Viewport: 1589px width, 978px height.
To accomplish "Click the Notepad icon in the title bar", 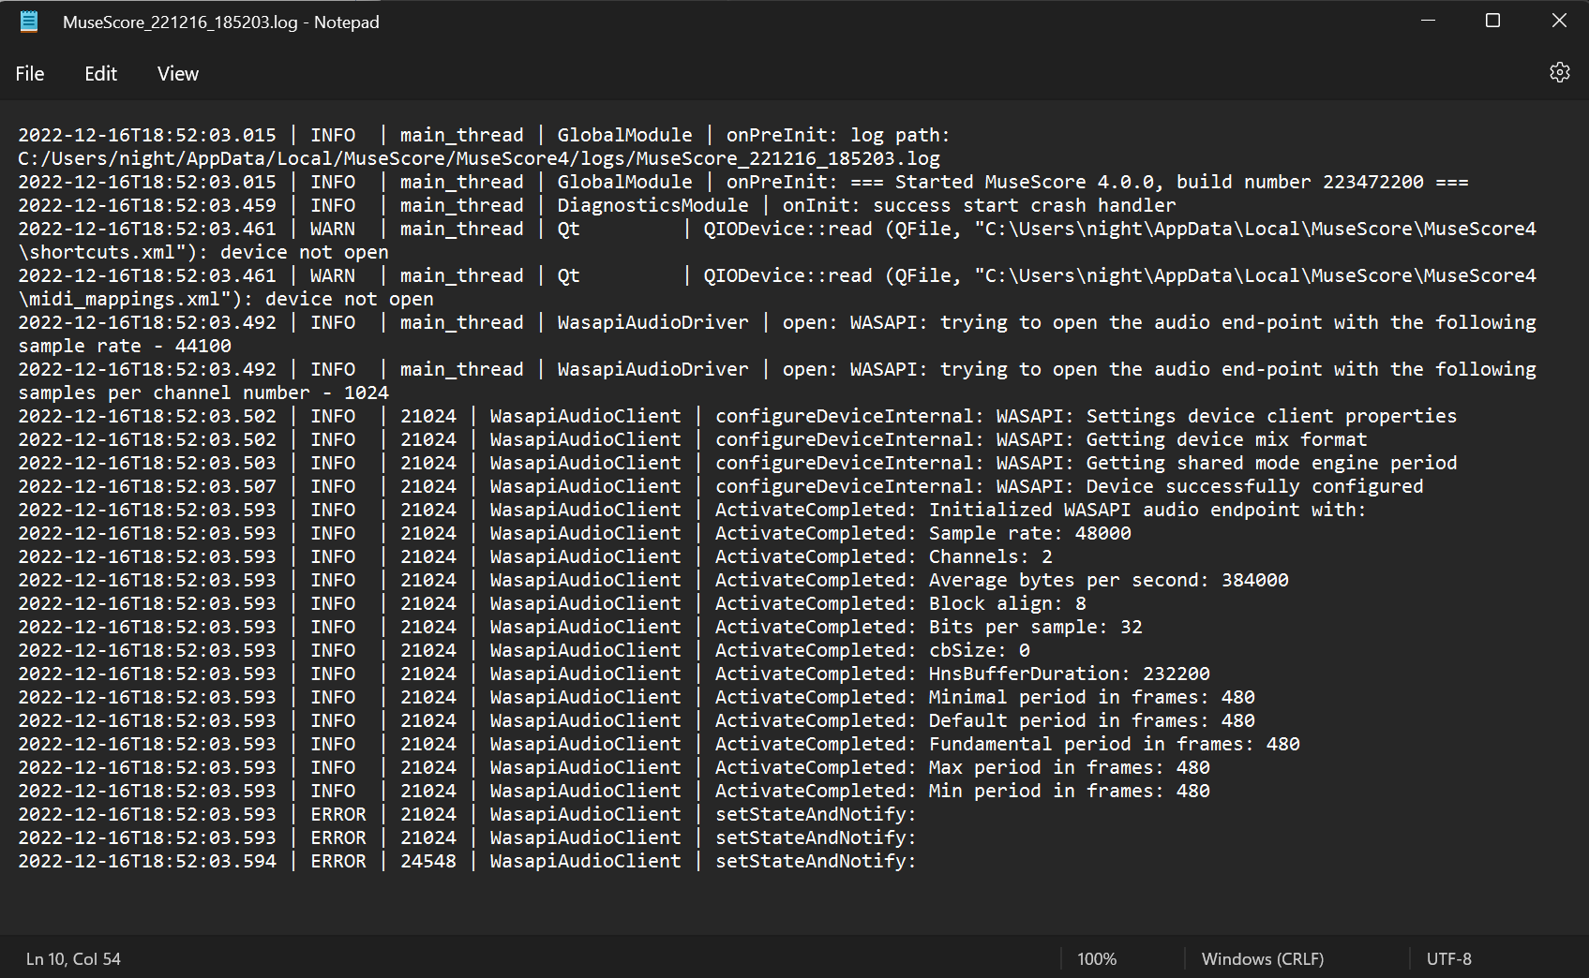I will (28, 21).
